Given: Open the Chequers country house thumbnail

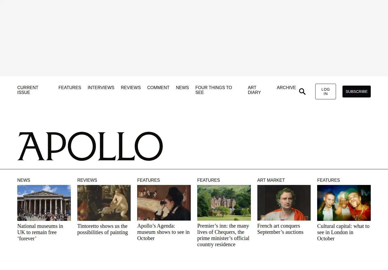Looking at the screenshot, I should pos(224,203).
